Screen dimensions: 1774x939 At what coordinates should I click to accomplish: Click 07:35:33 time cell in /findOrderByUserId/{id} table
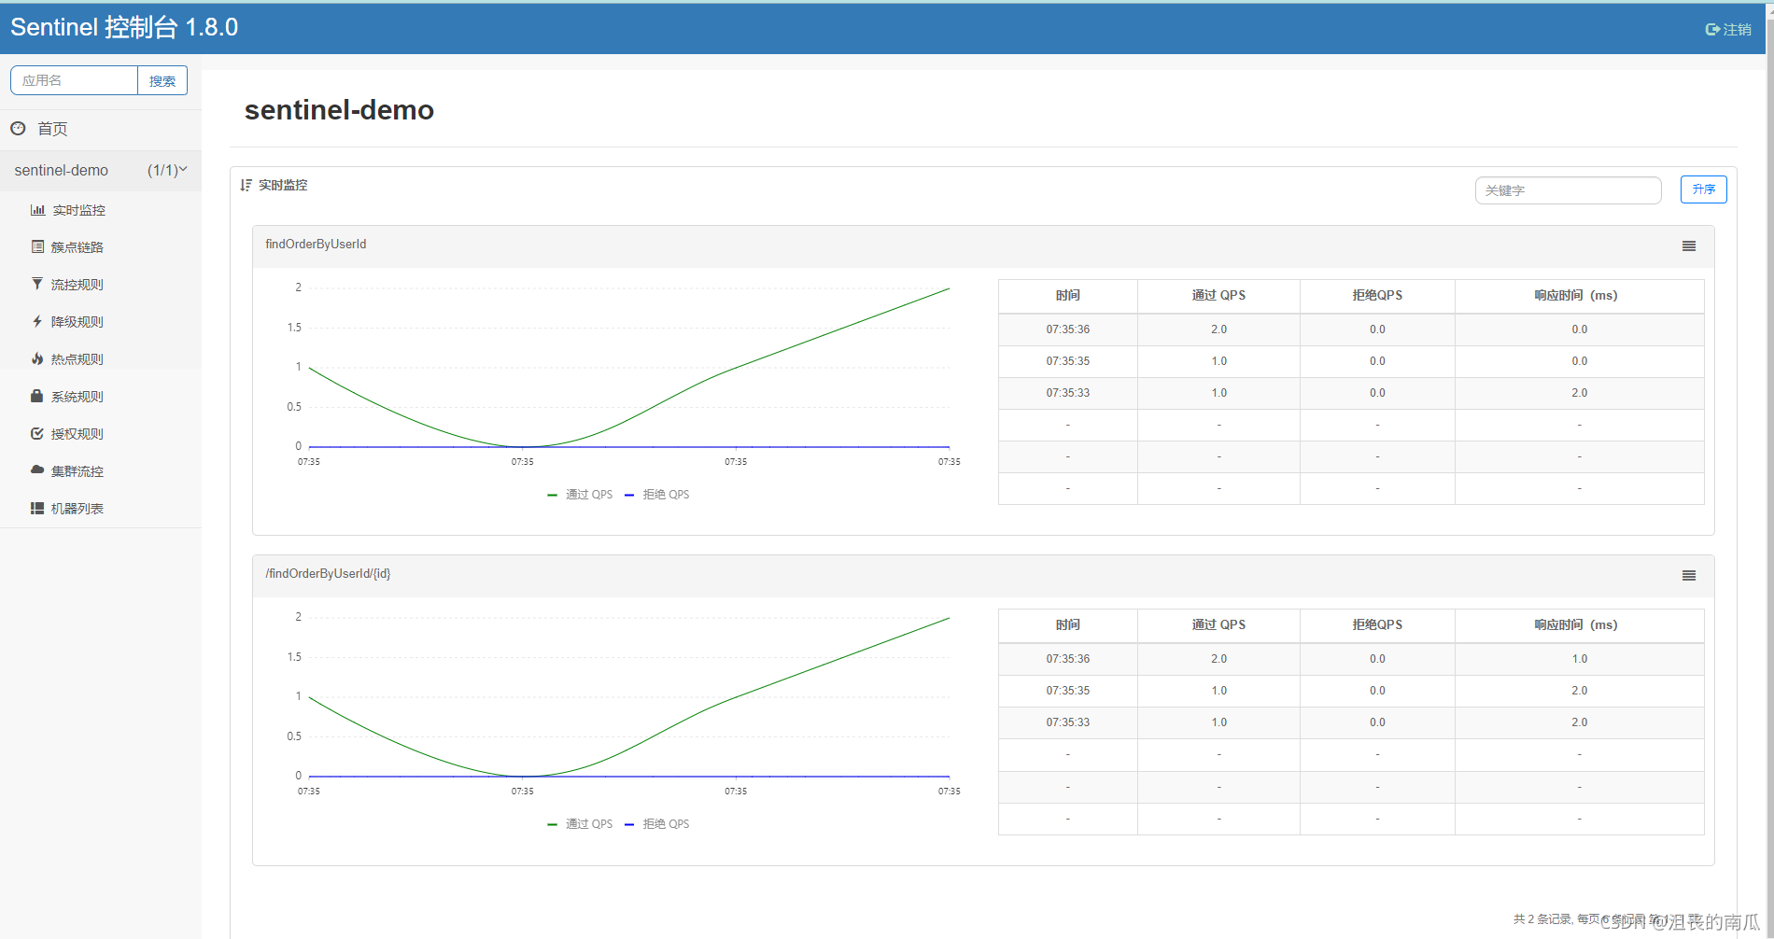1068,722
